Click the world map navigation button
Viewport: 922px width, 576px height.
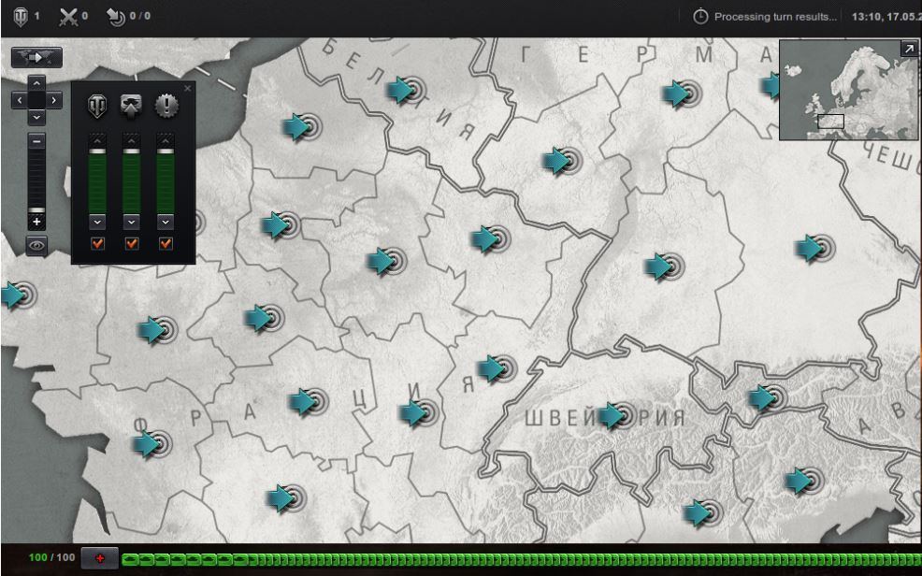click(36, 58)
